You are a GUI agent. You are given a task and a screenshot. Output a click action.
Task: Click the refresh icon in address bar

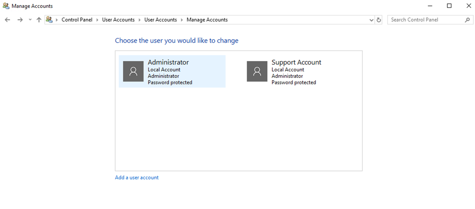click(x=378, y=20)
